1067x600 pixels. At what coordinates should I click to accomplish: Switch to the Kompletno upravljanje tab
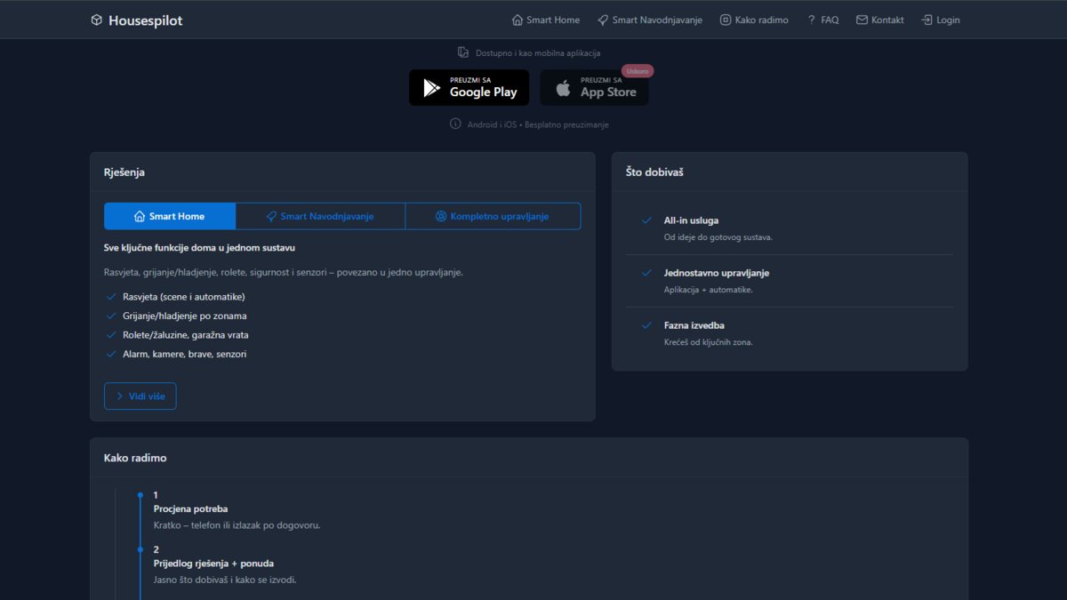[493, 216]
